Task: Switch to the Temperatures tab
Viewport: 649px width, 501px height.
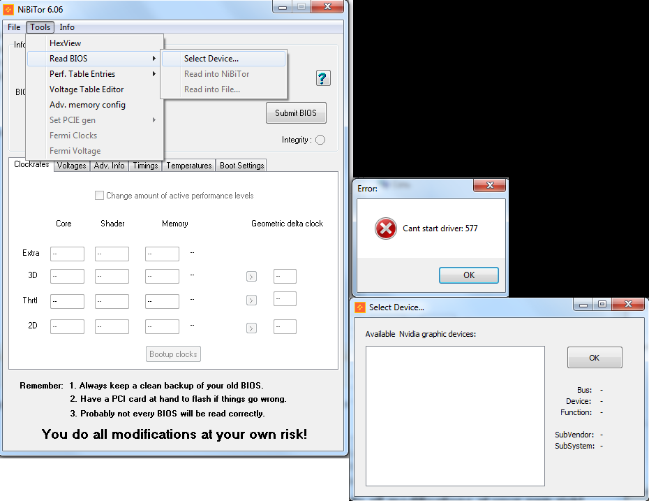Action: [x=189, y=166]
